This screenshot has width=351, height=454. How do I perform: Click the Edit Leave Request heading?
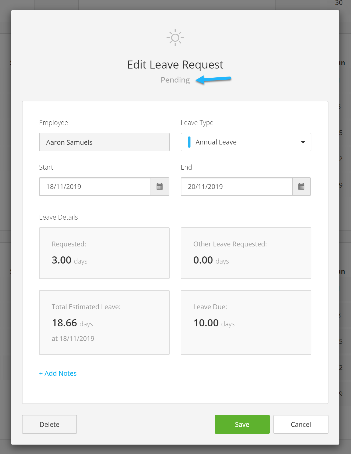[x=175, y=65]
